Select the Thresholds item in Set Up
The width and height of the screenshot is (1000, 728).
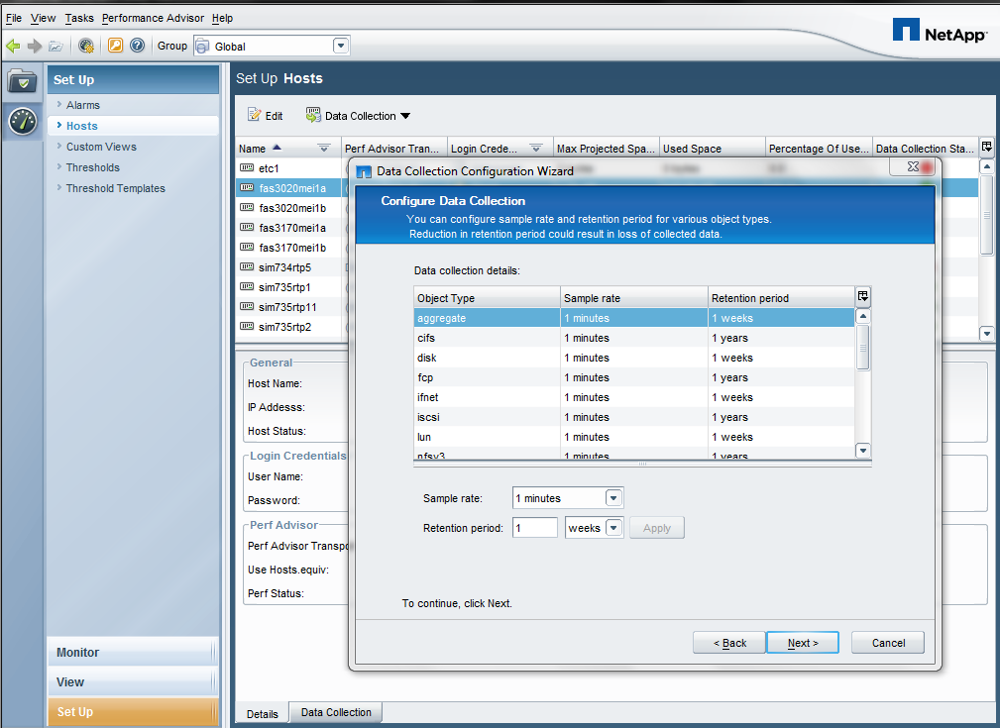click(x=93, y=167)
